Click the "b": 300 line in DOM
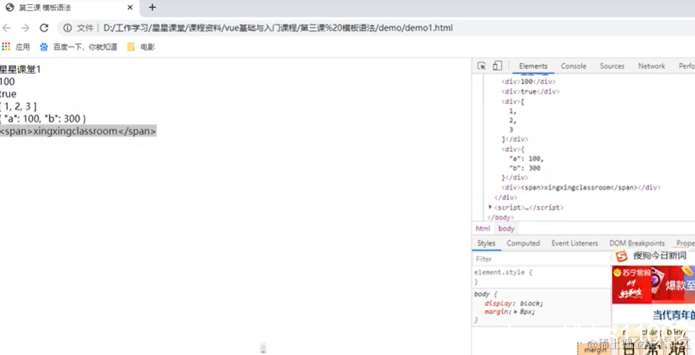Screen dimensions: 695x355 525,168
